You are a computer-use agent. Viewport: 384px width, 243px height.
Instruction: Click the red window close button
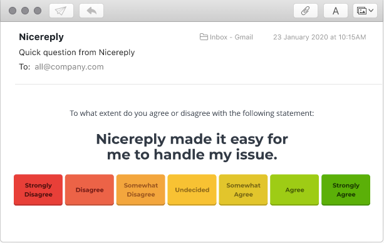tap(13, 11)
